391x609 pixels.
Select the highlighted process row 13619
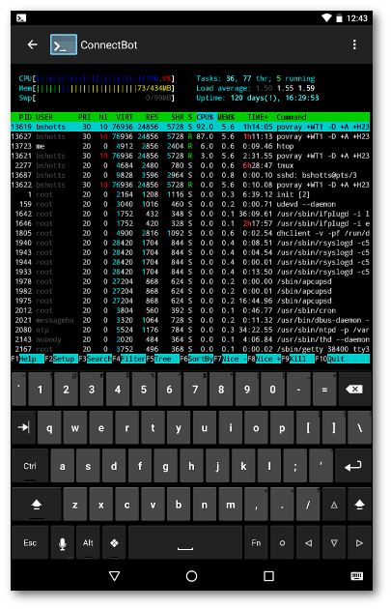(x=190, y=127)
